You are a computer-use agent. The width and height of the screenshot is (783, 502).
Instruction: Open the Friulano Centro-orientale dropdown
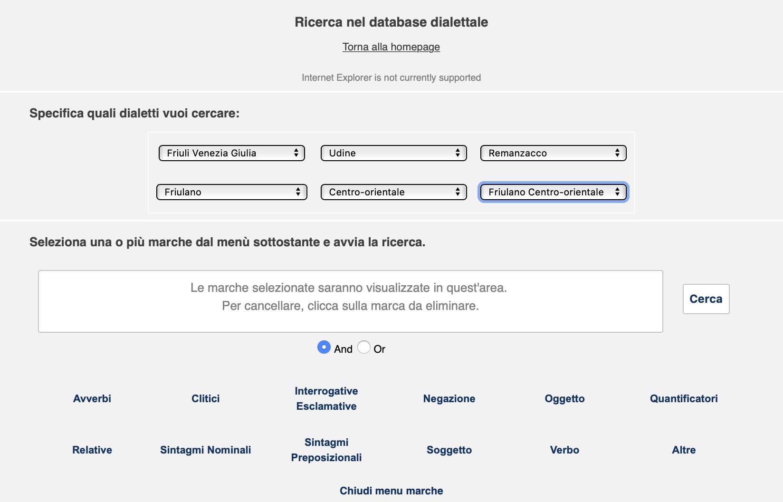tap(553, 192)
